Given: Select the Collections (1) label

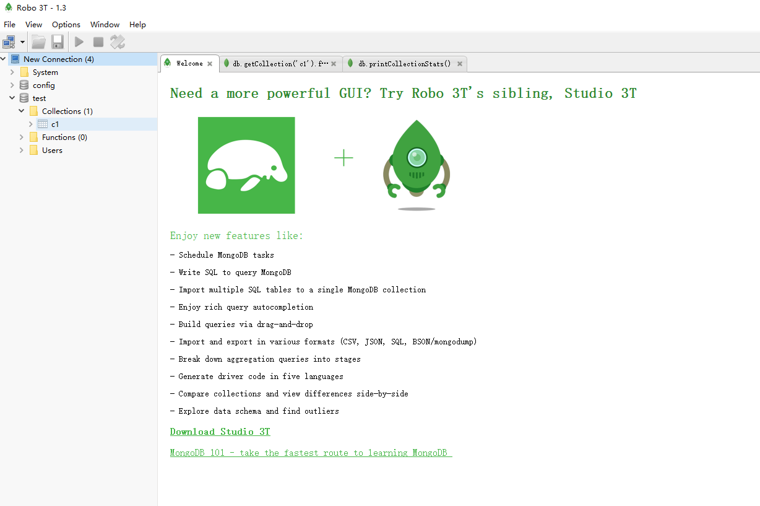Looking at the screenshot, I should tap(67, 111).
